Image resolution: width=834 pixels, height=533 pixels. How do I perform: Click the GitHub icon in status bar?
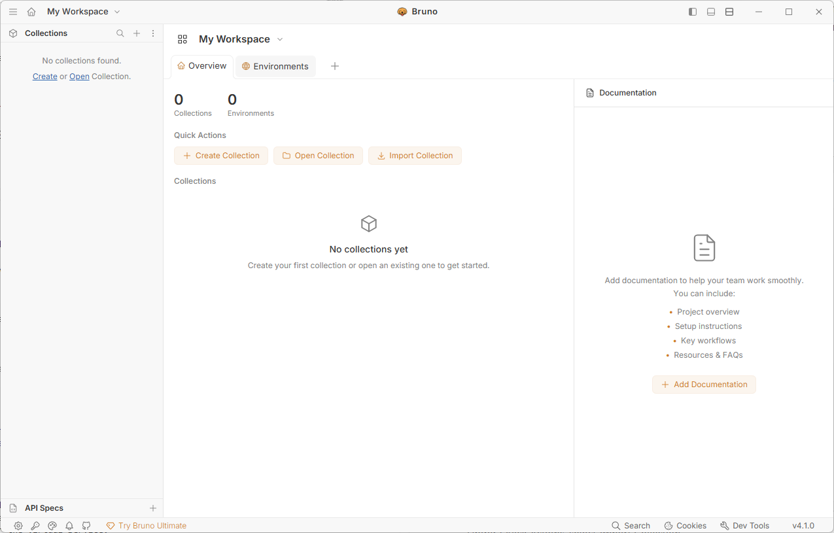(x=86, y=526)
